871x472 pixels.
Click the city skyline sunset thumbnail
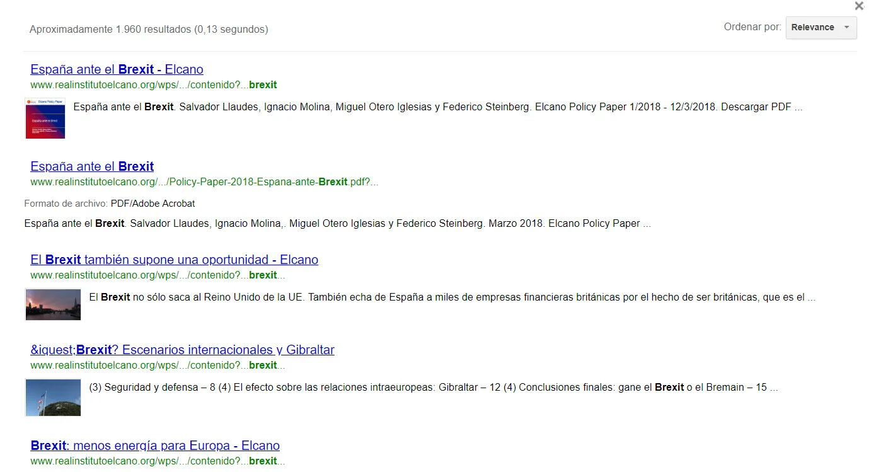pos(53,304)
